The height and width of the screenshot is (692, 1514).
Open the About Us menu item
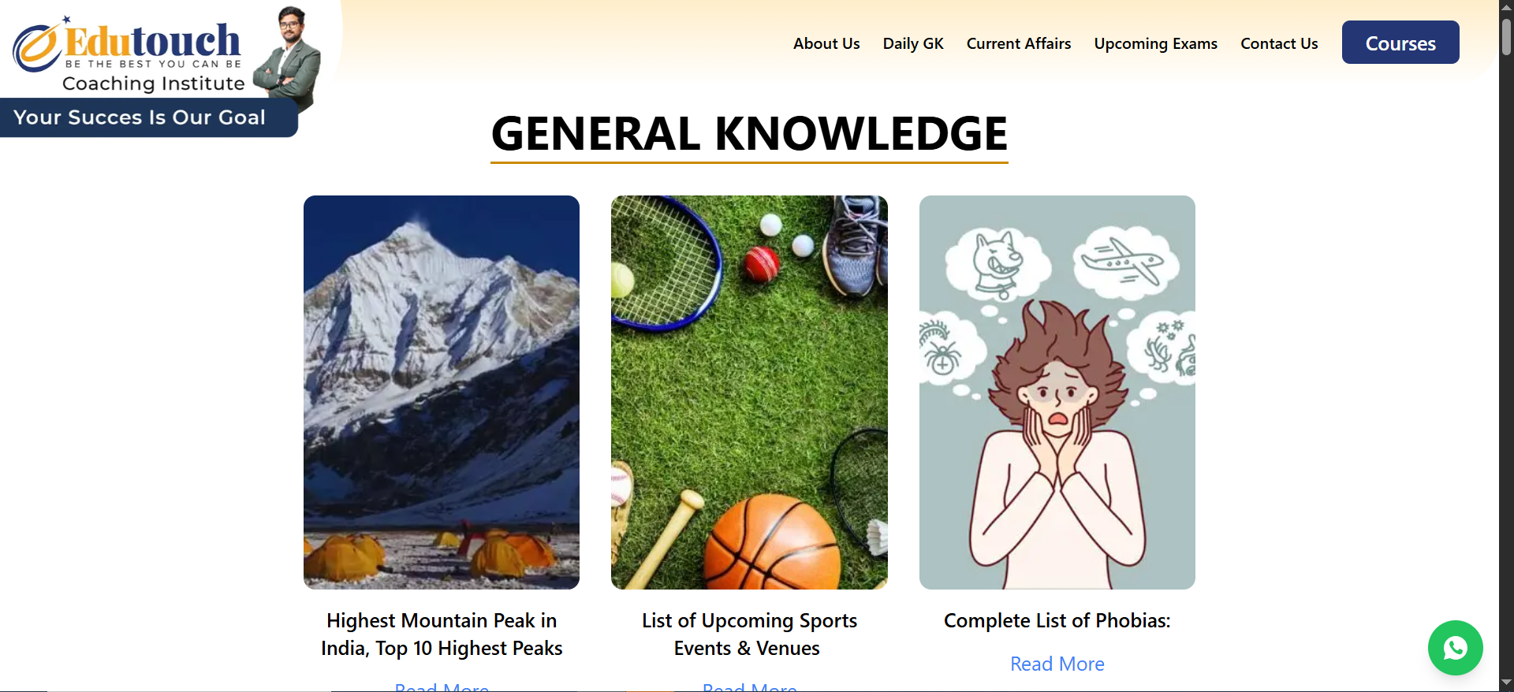826,43
